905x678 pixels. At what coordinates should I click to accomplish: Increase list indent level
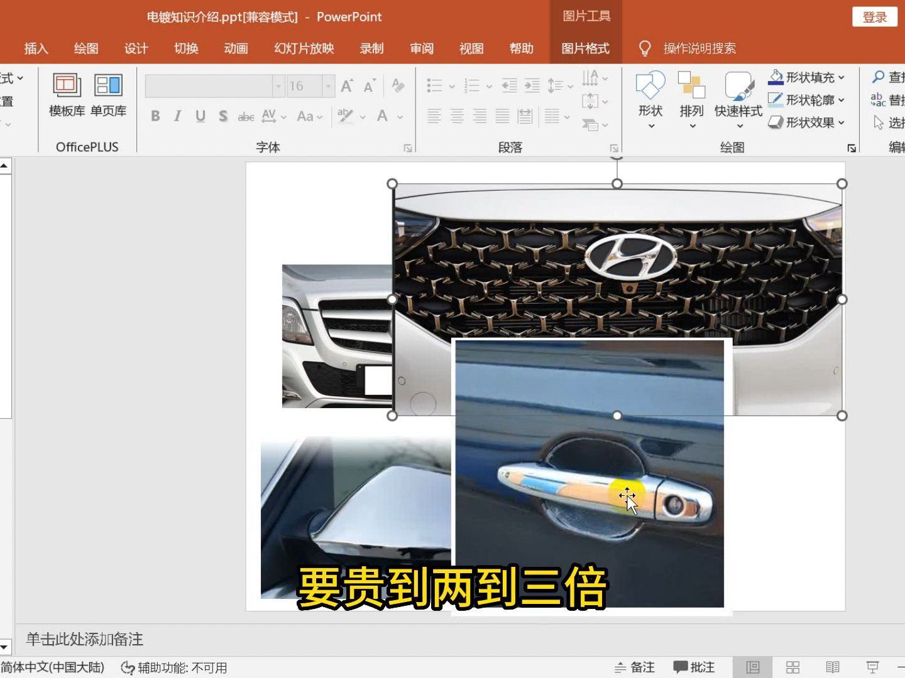point(532,85)
